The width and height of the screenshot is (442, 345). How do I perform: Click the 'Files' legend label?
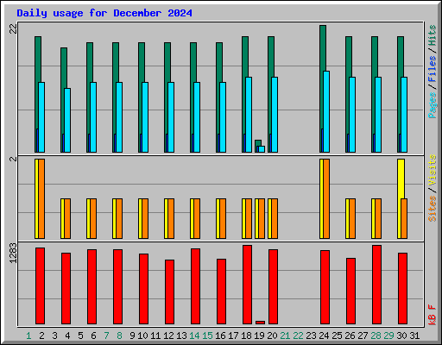click(x=432, y=69)
